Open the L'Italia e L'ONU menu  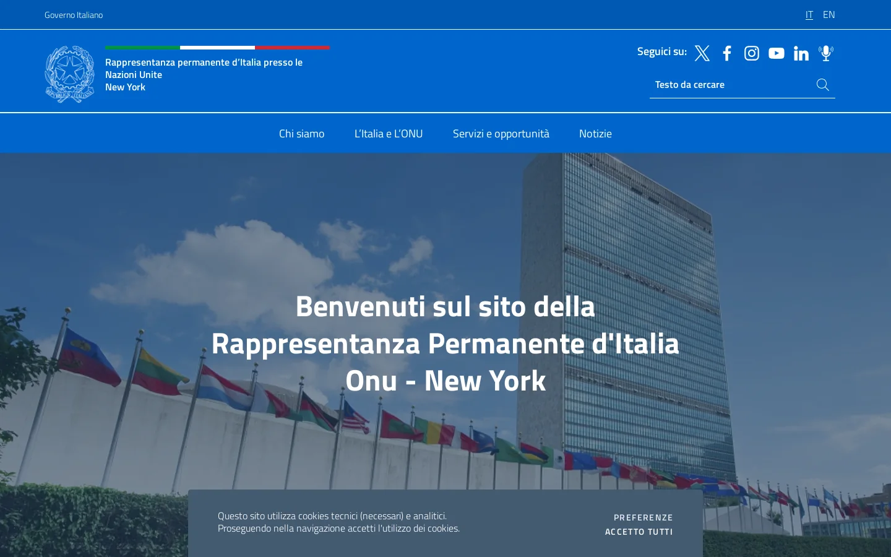tap(389, 134)
